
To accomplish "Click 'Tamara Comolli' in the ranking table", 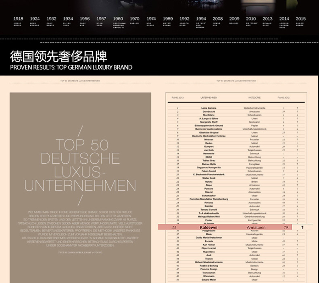I will pyautogui.click(x=209, y=209).
